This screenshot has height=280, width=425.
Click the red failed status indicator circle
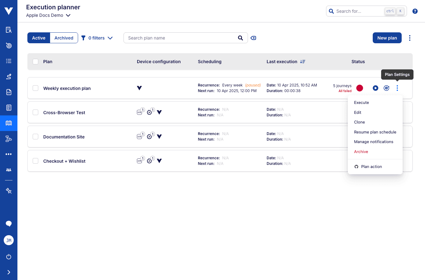[360, 88]
